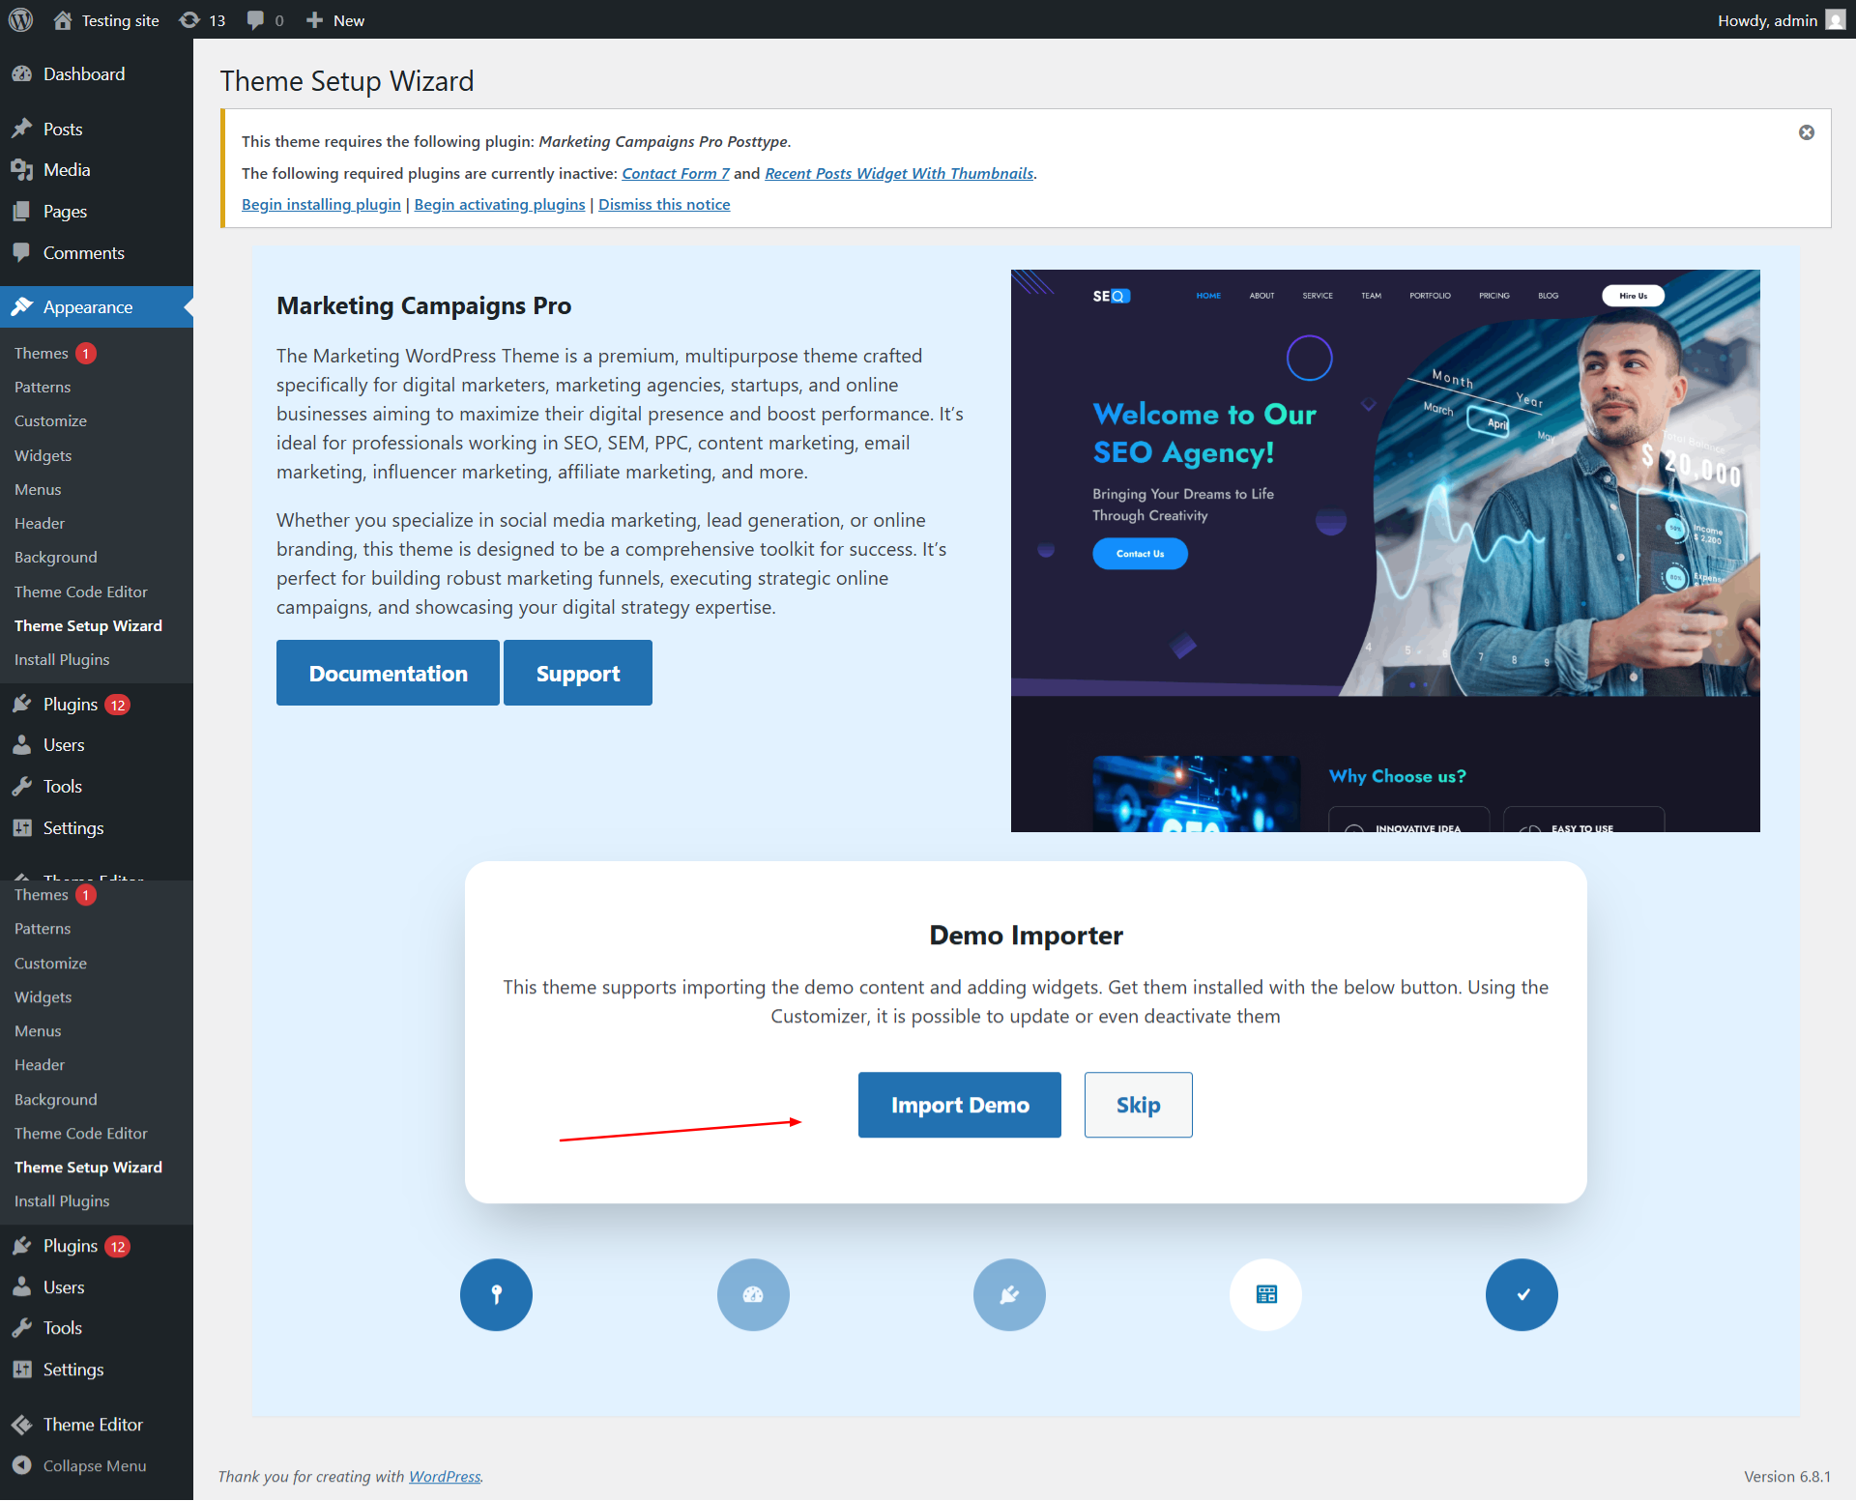Click the Posts pushpin icon

(x=22, y=129)
